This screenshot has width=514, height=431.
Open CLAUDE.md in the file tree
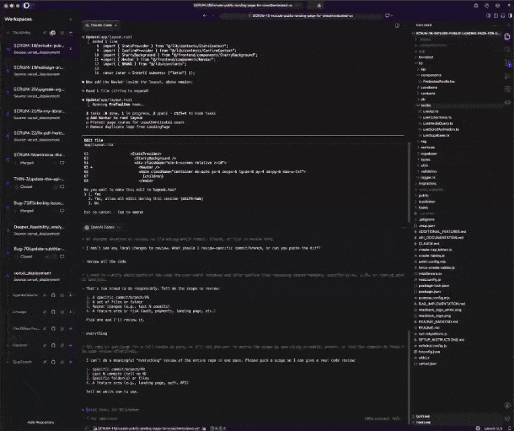coord(429,244)
